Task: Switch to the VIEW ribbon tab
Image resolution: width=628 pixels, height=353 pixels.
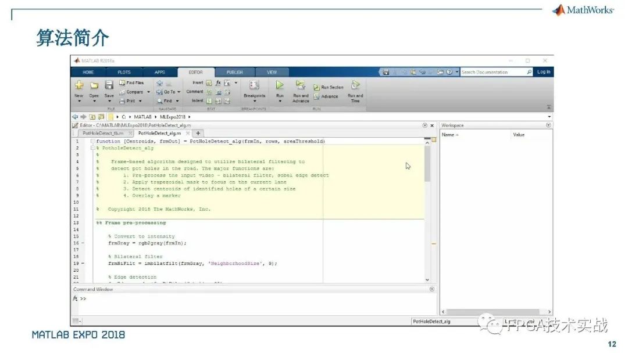Action: pyautogui.click(x=272, y=73)
